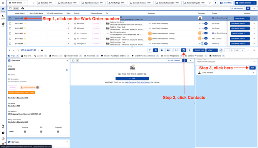Click the contact avatar in row 6482182

[x=200, y=18]
